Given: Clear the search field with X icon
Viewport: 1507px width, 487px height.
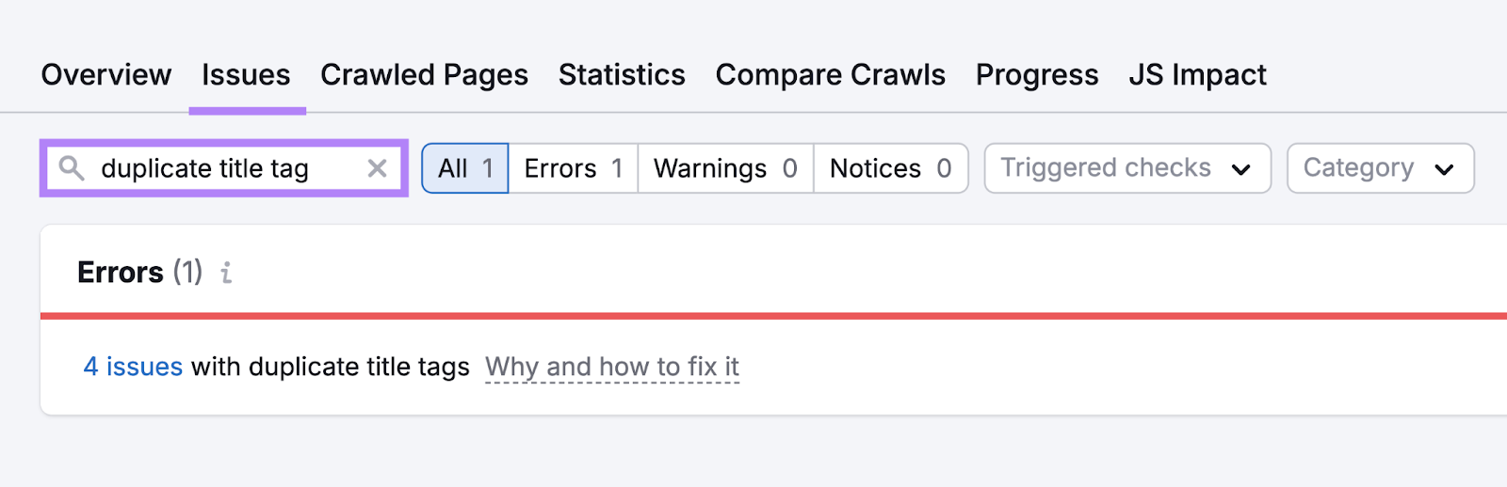Looking at the screenshot, I should click(377, 168).
